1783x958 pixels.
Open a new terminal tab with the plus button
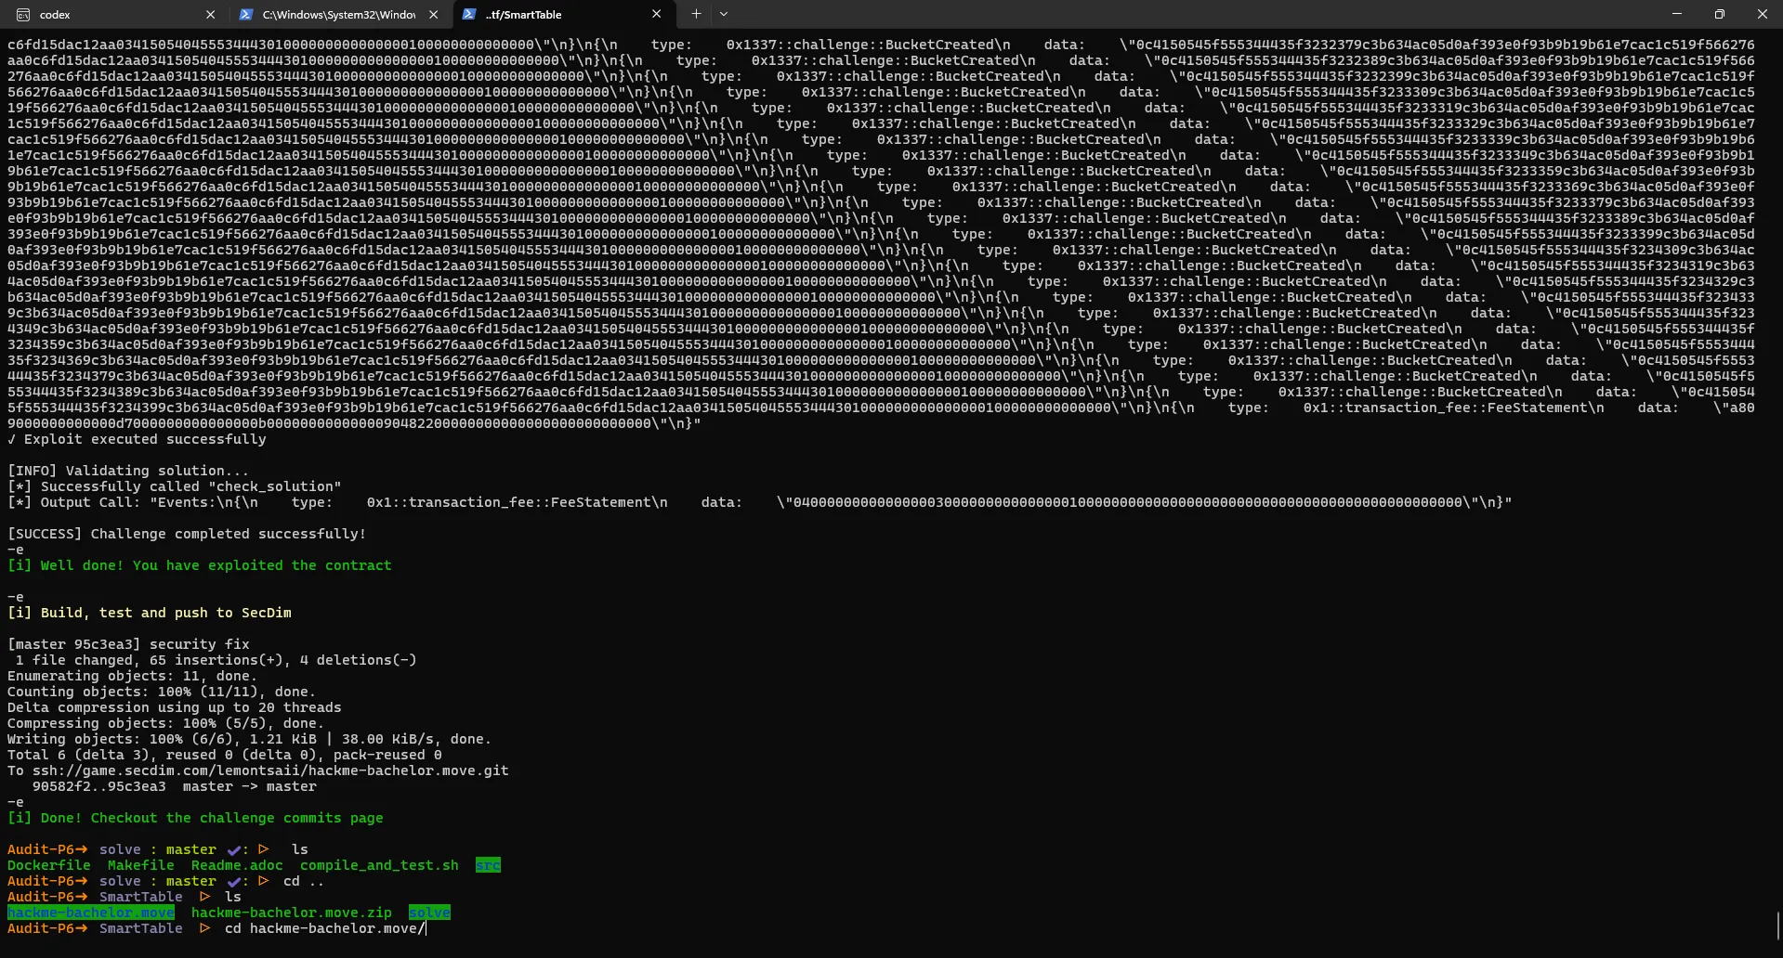point(696,15)
